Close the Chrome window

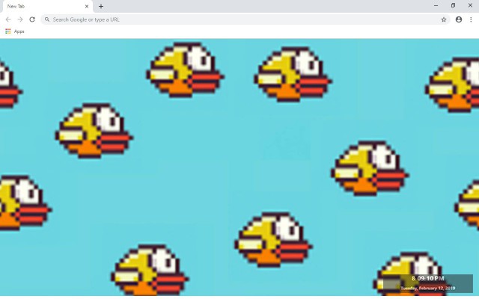click(470, 5)
